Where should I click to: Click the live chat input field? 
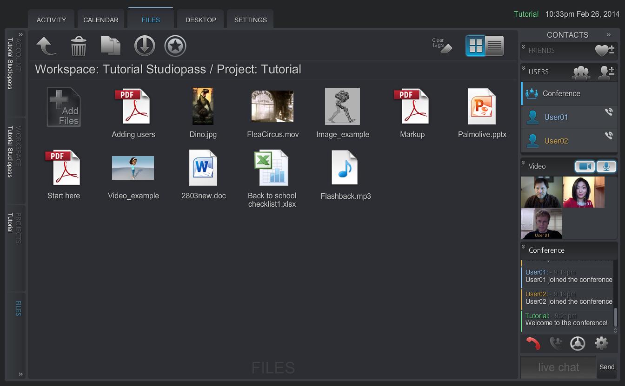click(558, 367)
